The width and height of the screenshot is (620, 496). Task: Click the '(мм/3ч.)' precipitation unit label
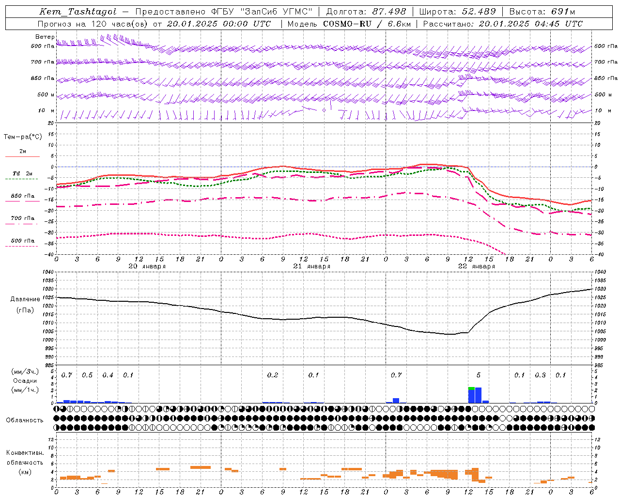25,372
